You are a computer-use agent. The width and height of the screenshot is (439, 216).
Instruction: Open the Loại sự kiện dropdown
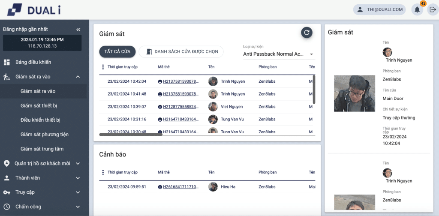coord(279,54)
